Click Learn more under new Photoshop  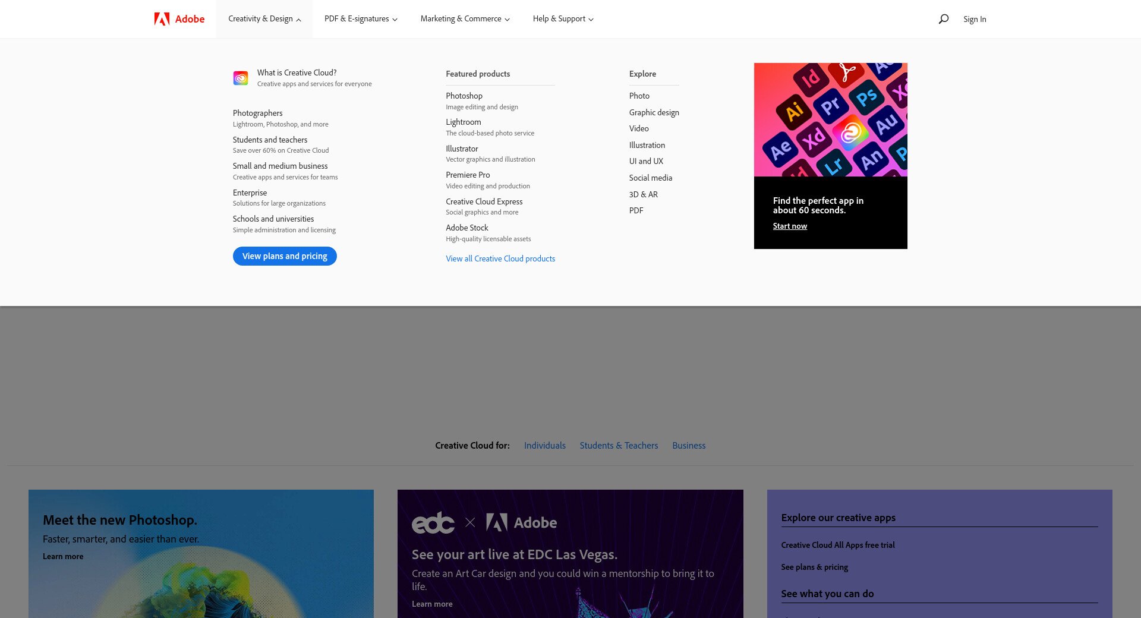63,556
